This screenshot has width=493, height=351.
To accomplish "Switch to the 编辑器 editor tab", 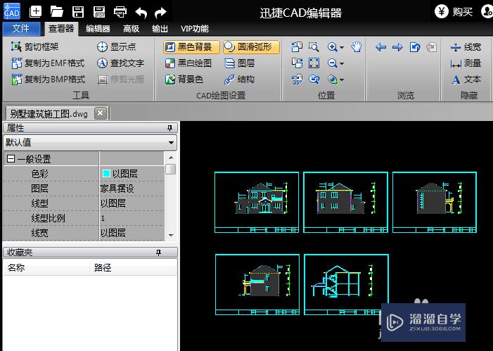I will coord(98,29).
